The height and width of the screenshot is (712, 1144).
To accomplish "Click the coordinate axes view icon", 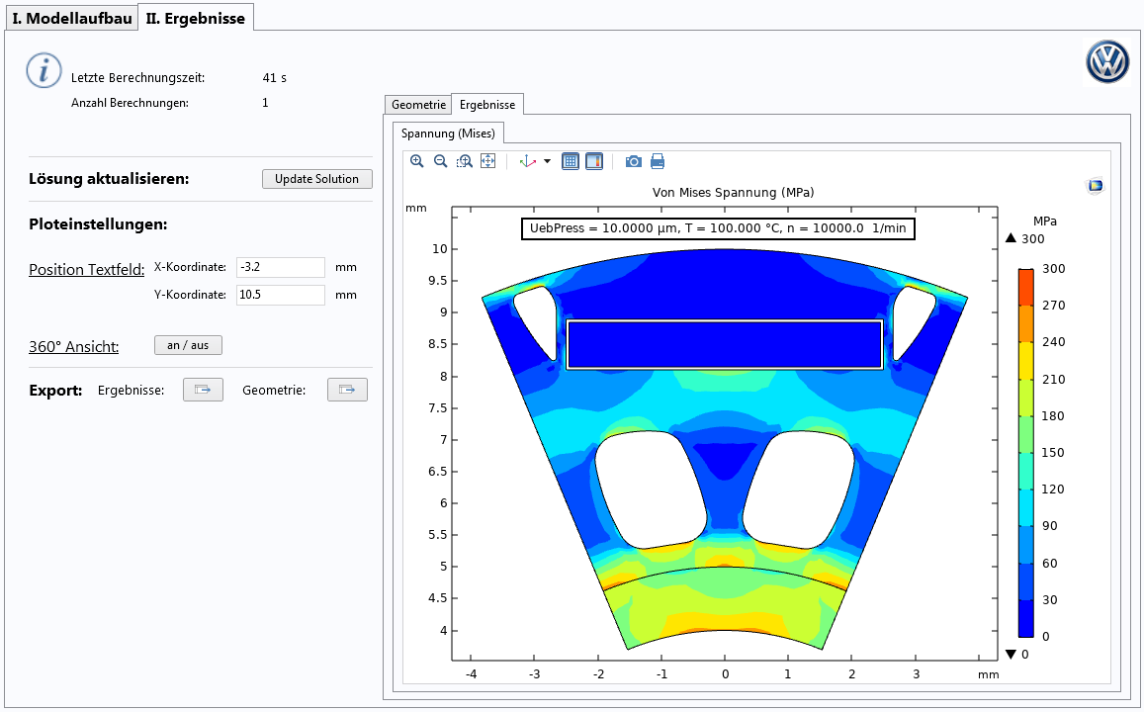I will click(527, 161).
